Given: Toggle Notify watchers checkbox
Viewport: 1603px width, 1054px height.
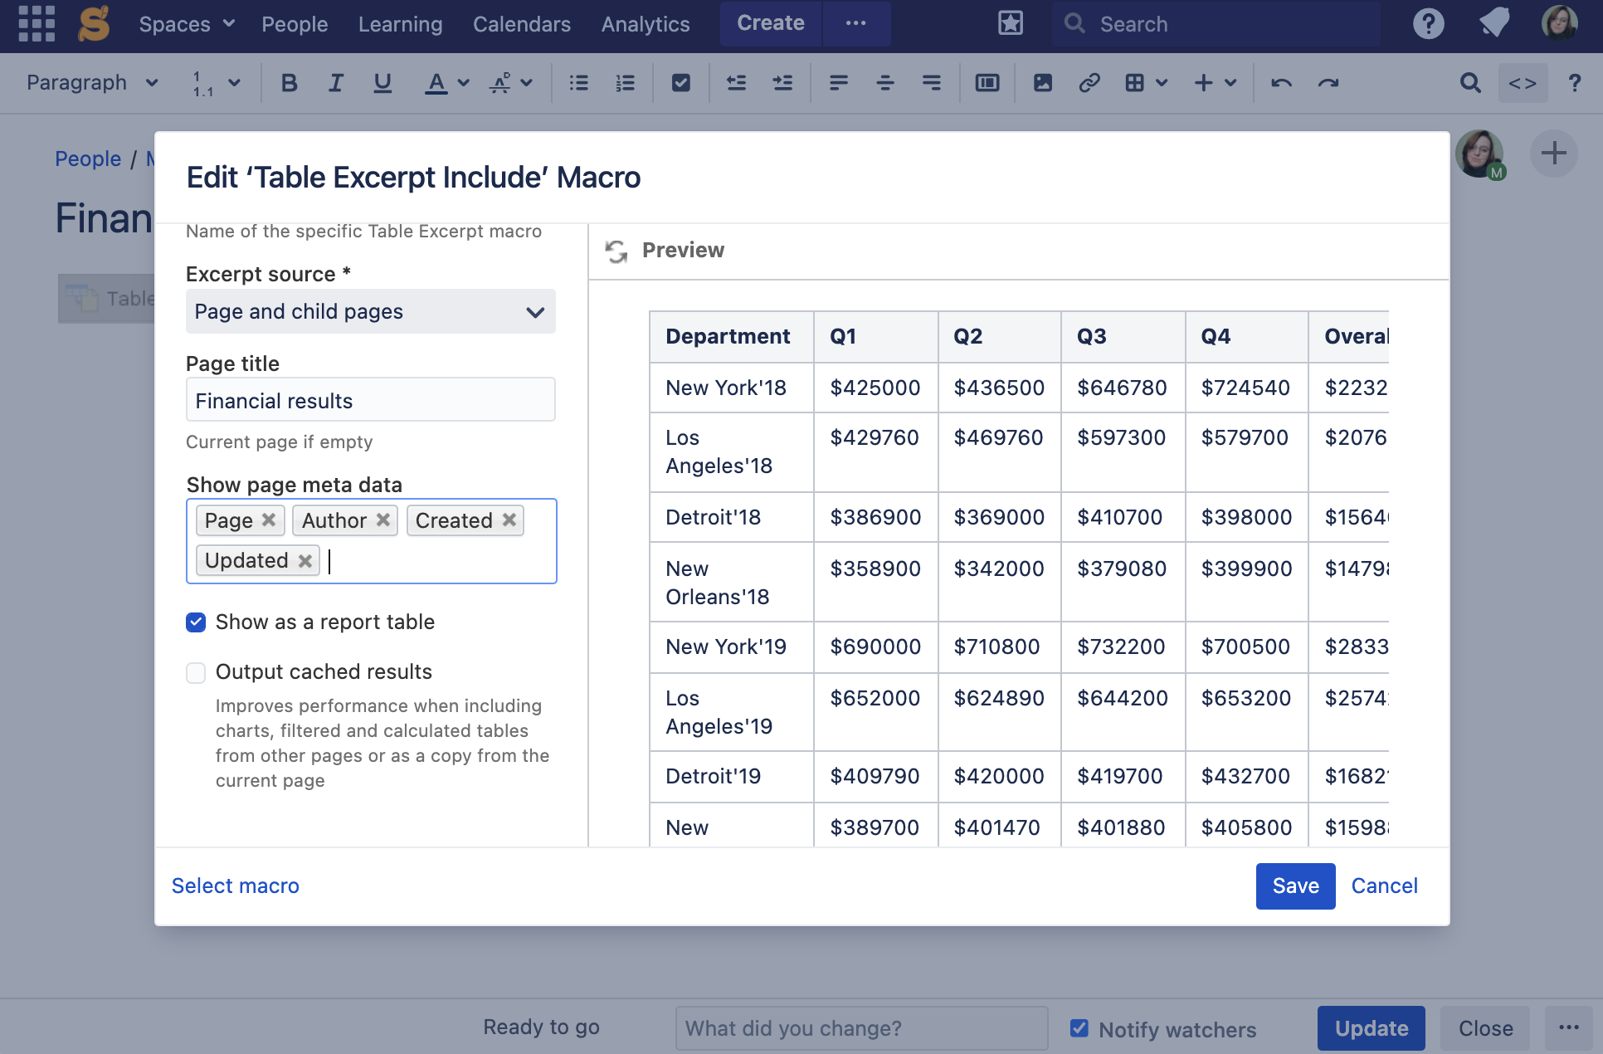Looking at the screenshot, I should [1079, 1029].
